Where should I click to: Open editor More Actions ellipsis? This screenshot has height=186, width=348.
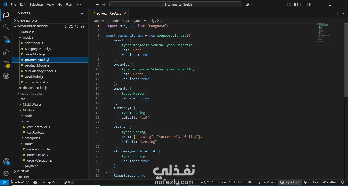(x=343, y=13)
